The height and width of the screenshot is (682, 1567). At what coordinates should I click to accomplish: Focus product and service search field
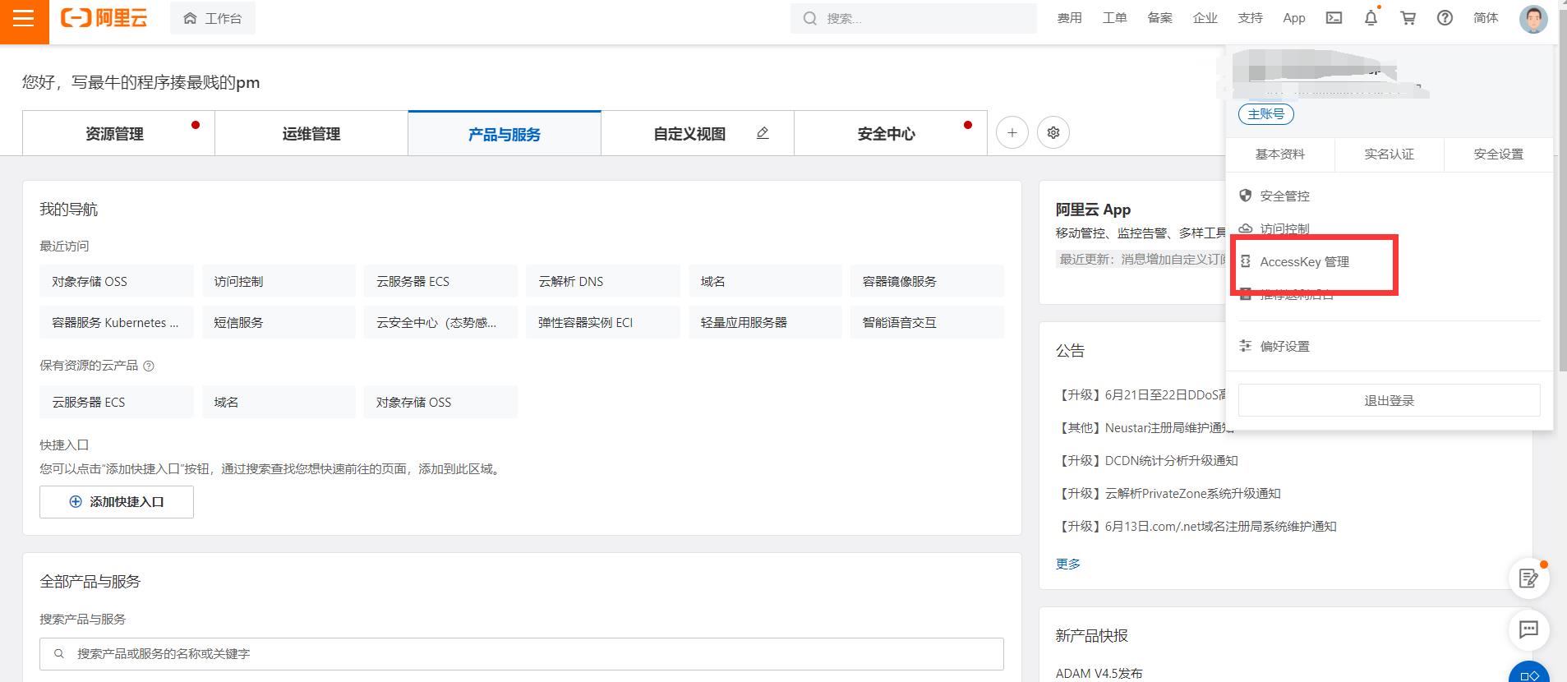pyautogui.click(x=522, y=654)
